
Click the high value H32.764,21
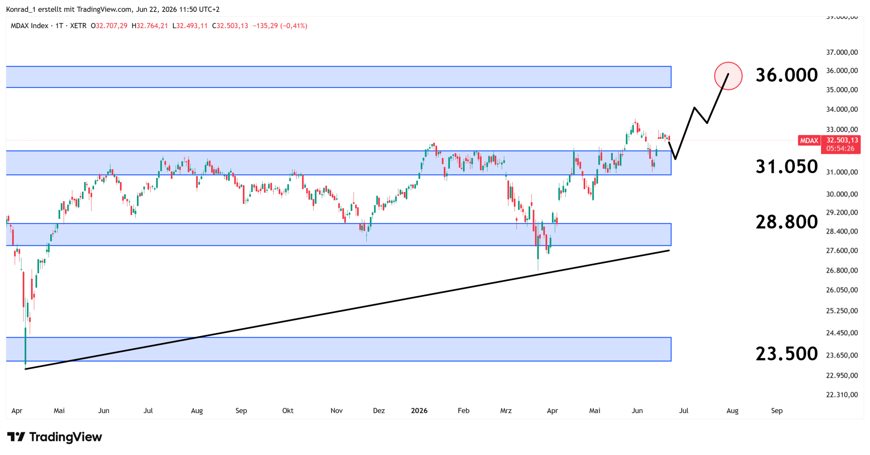(x=150, y=26)
